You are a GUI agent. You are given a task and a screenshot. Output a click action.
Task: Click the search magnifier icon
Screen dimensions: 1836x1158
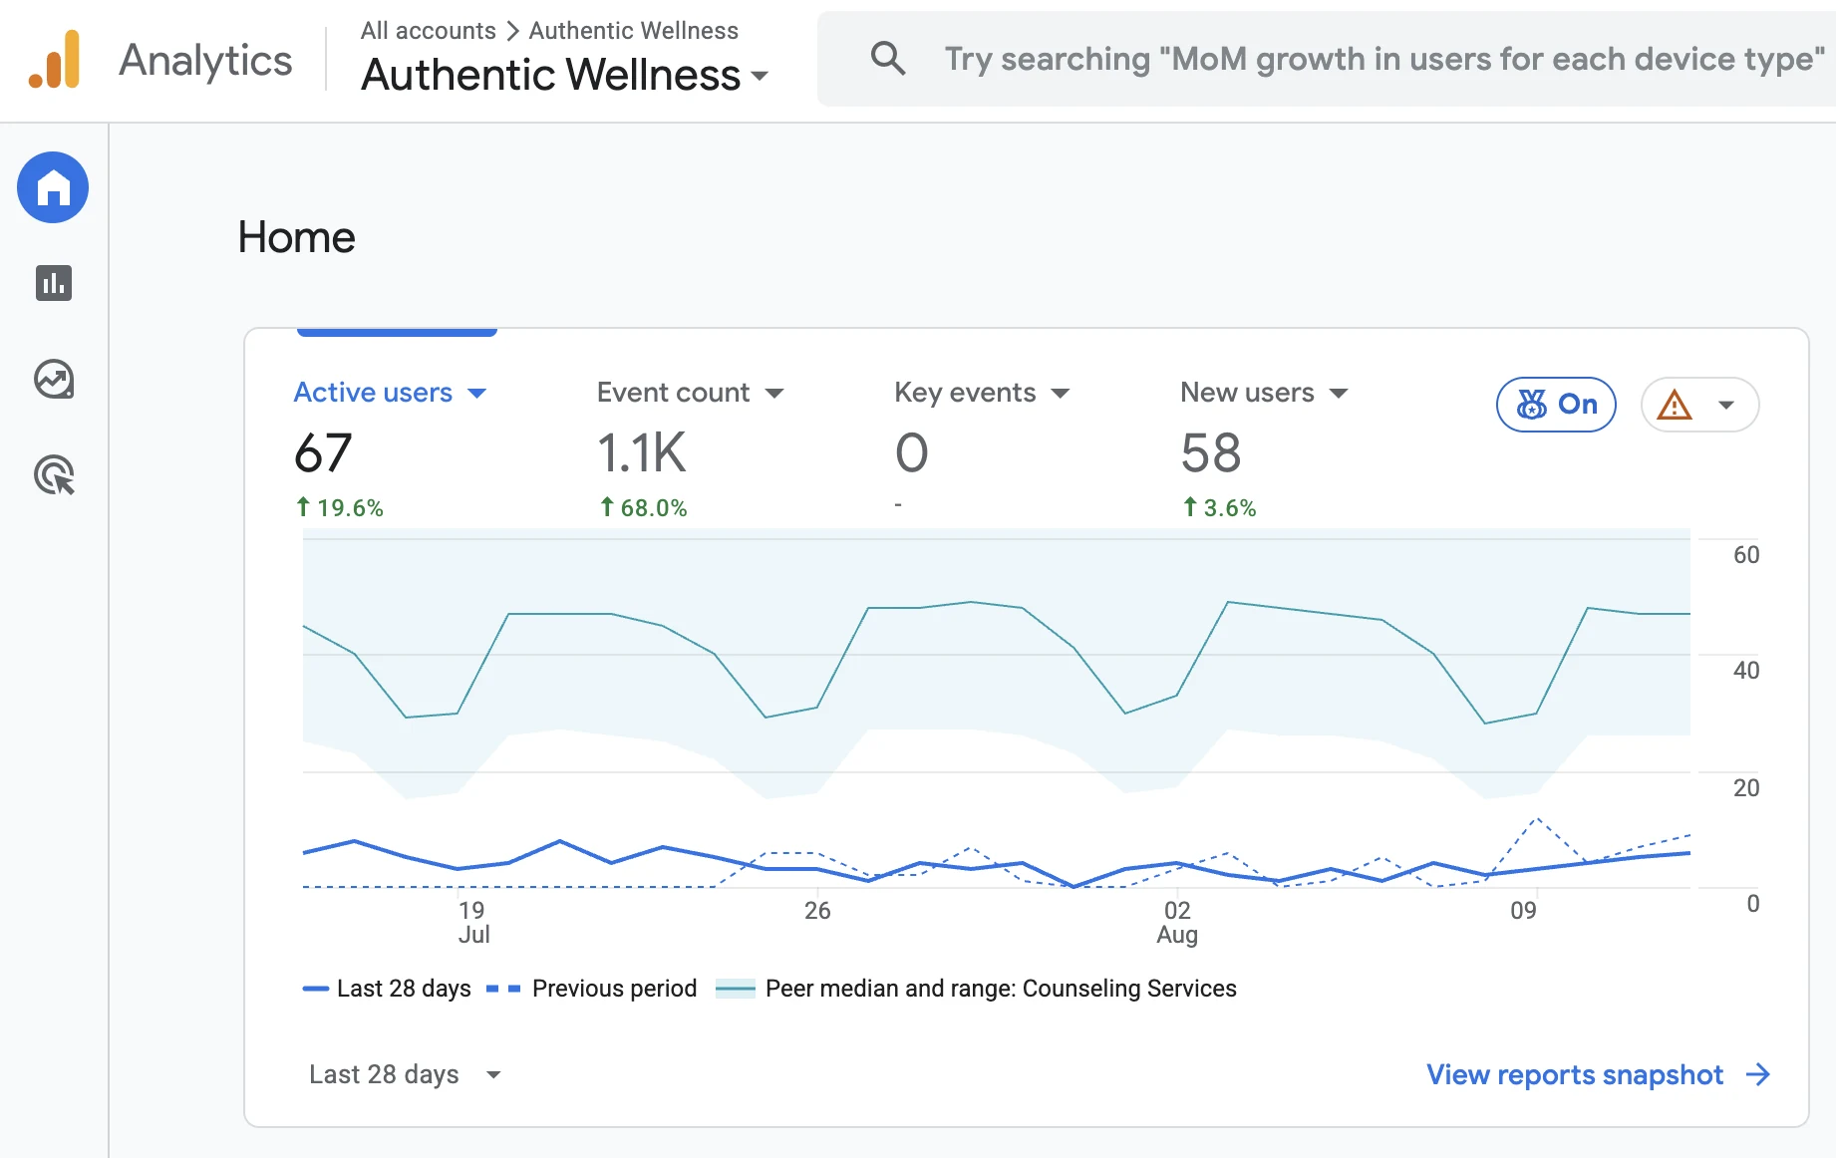[887, 59]
